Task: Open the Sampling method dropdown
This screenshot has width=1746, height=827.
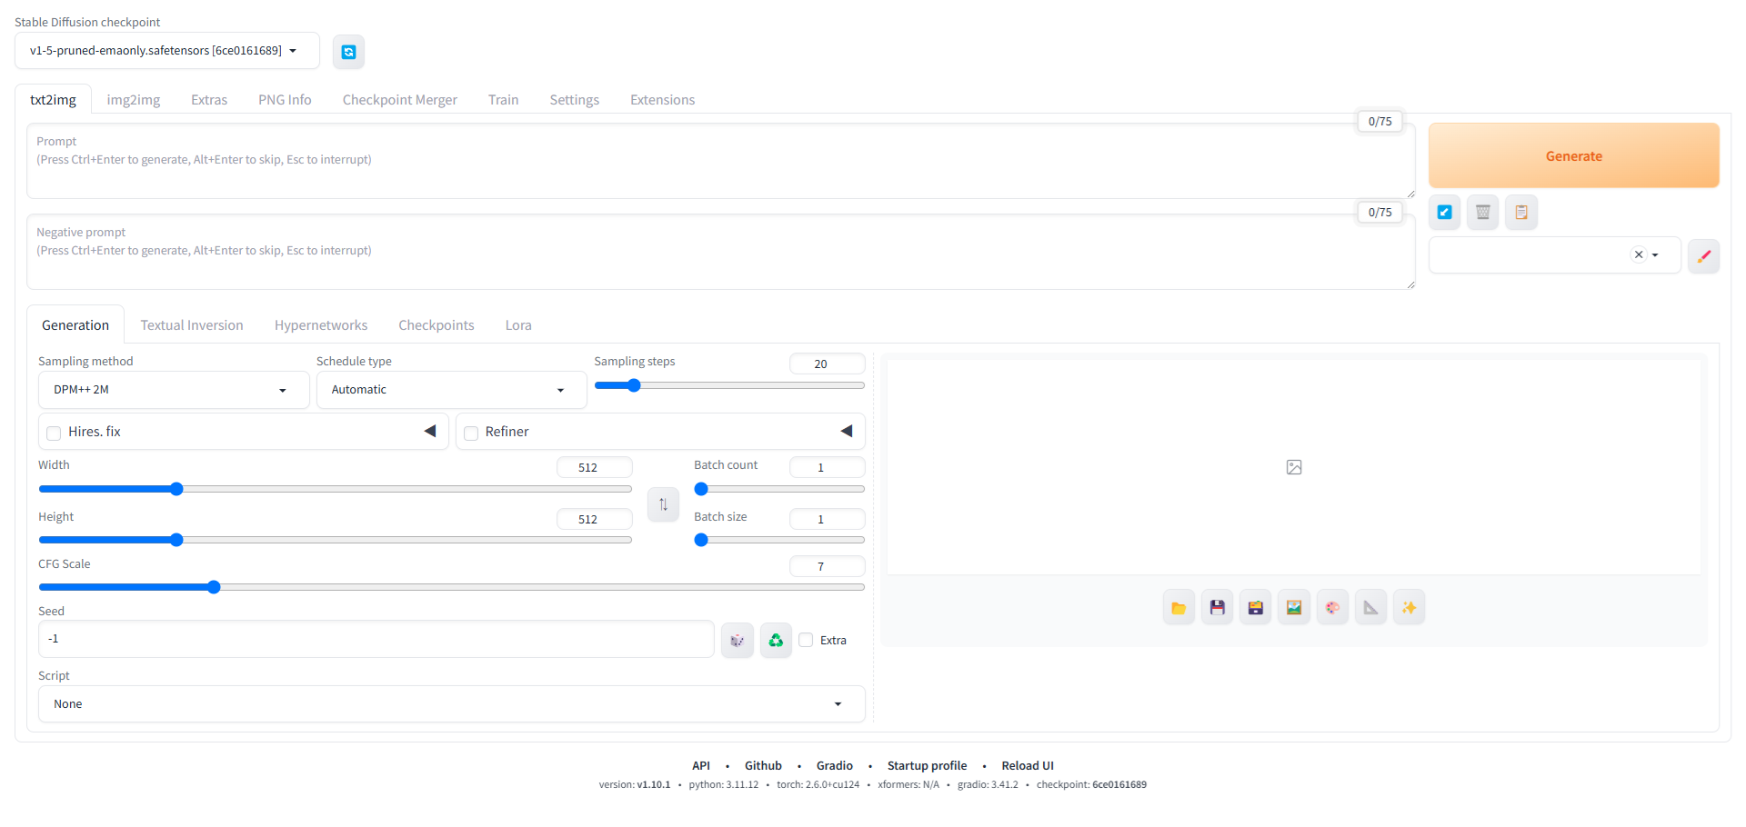Action: (x=173, y=389)
